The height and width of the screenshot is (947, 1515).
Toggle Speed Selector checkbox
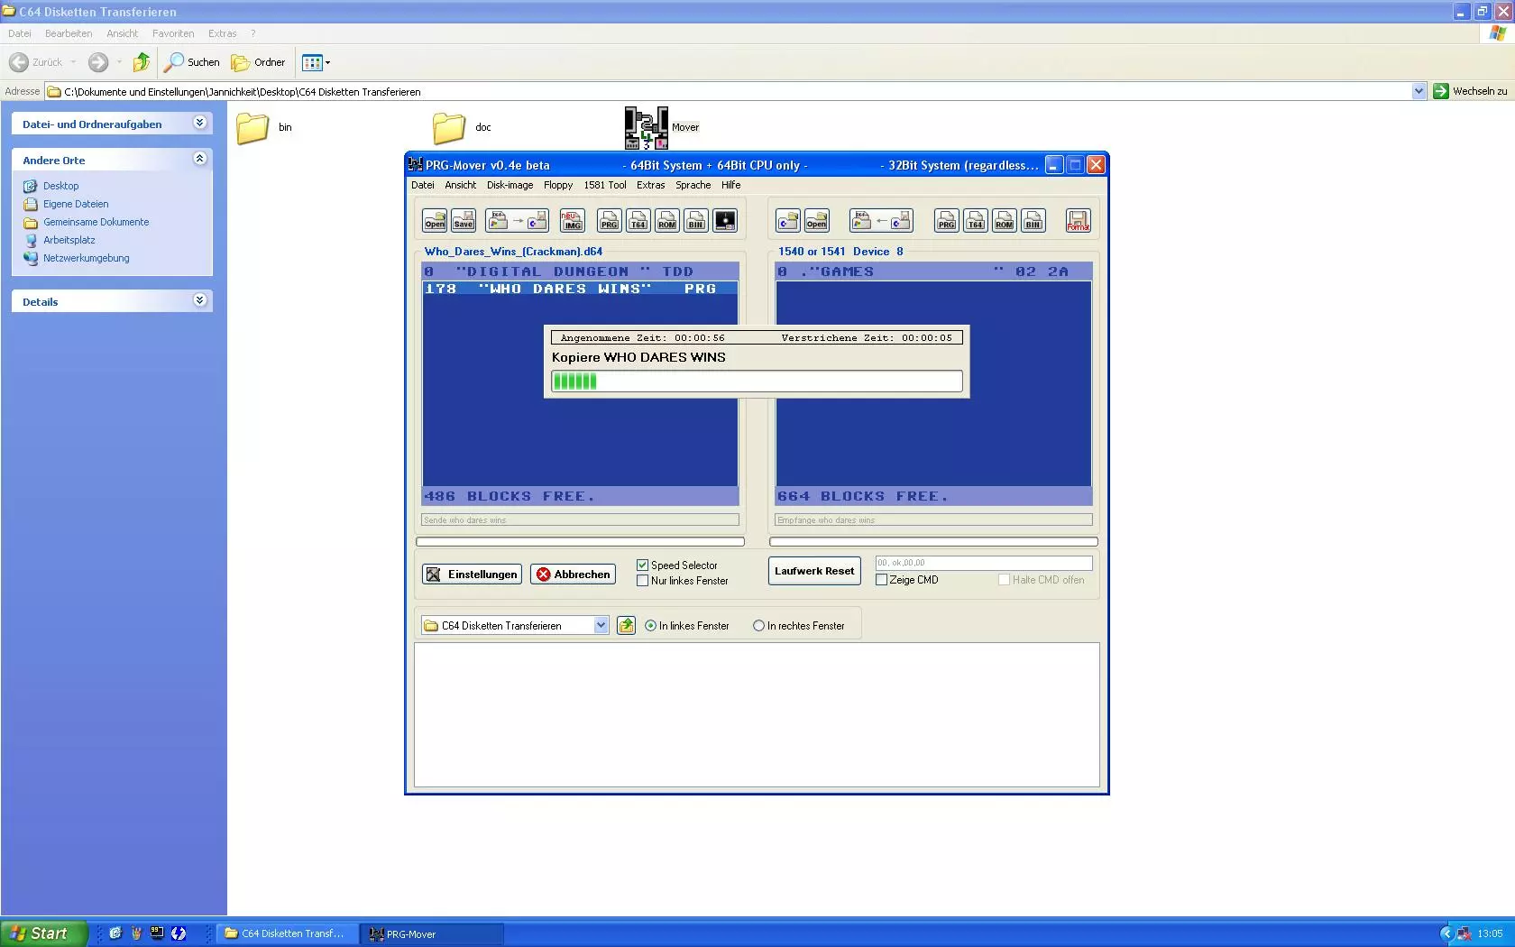point(642,565)
